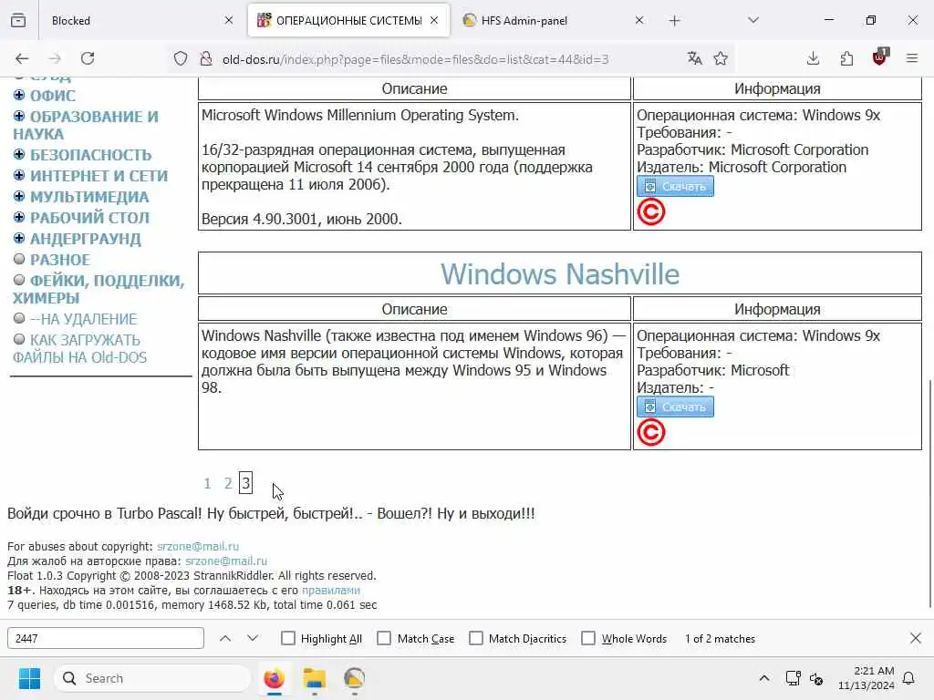Download Windows Millennium with Скачать button

675,186
